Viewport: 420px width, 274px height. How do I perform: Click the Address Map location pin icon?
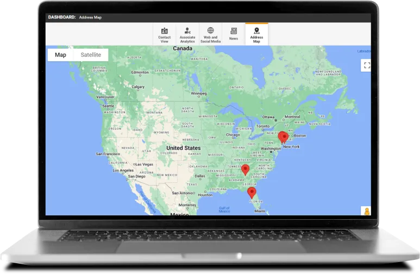point(256,31)
